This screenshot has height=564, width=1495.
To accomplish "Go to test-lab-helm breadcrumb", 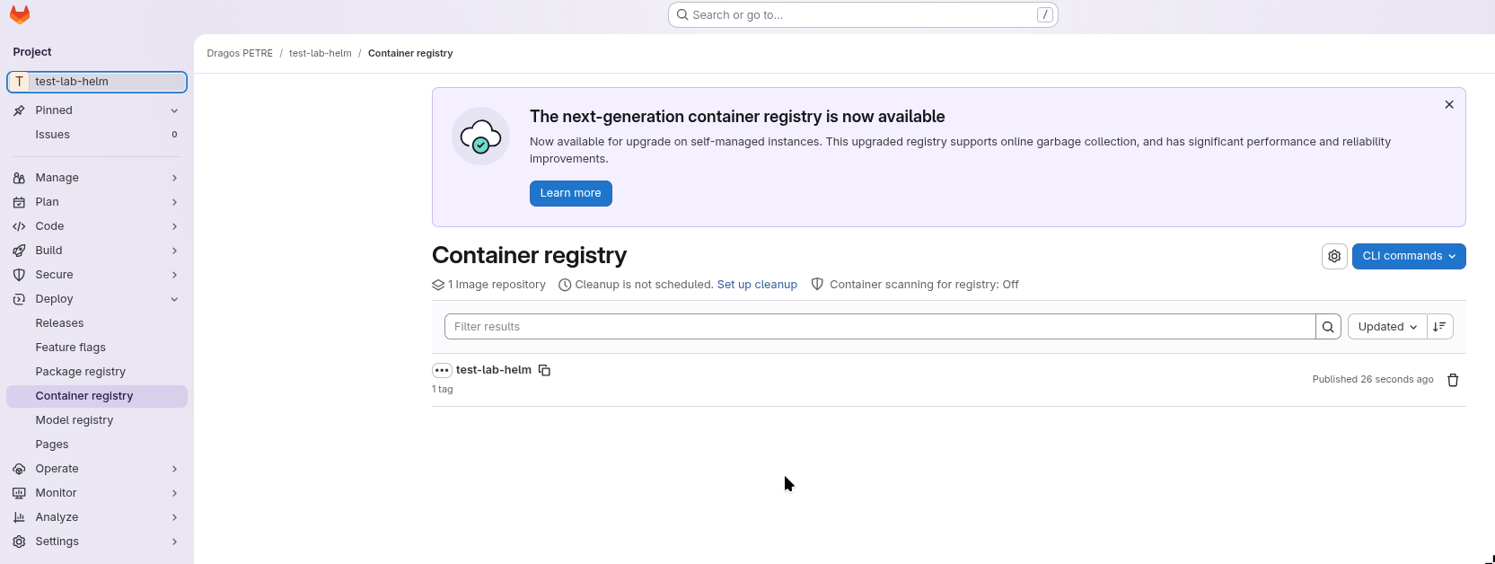I will pos(321,54).
